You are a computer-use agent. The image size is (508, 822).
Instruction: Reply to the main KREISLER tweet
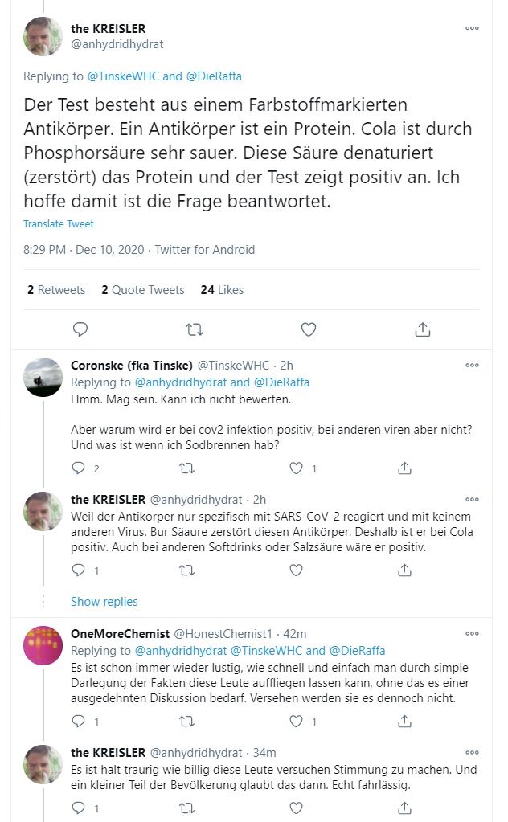(x=80, y=329)
